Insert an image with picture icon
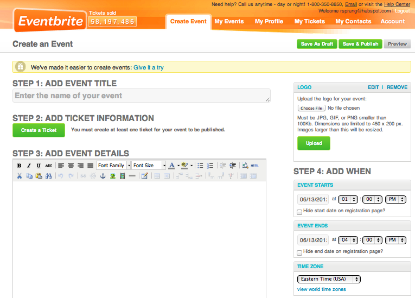Screen dimensions: 415x298 click(x=113, y=176)
